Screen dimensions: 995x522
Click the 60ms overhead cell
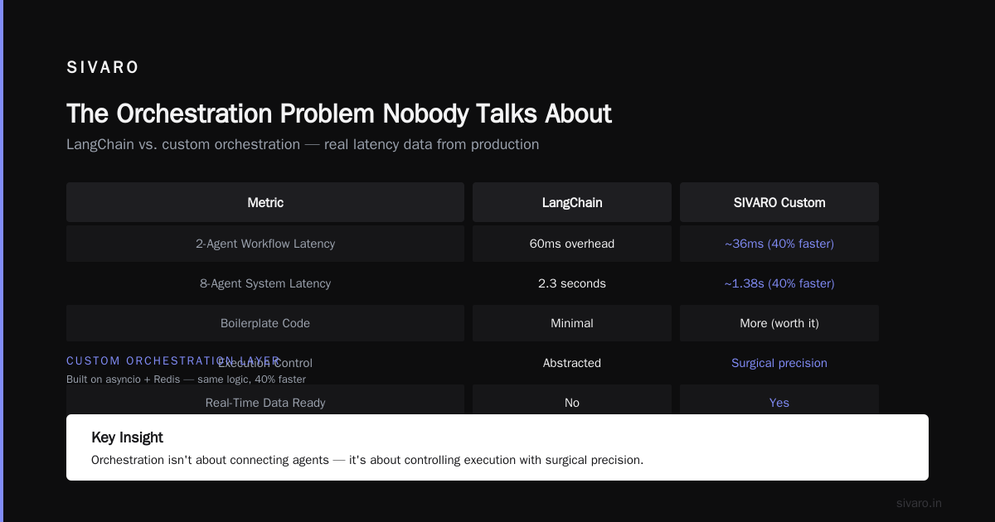(x=572, y=244)
